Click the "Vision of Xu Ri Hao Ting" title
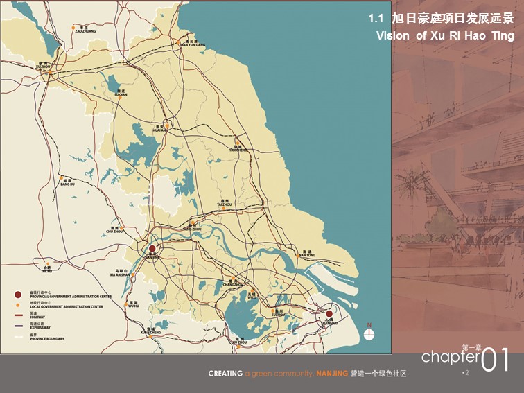The width and height of the screenshot is (524, 393). (444, 35)
